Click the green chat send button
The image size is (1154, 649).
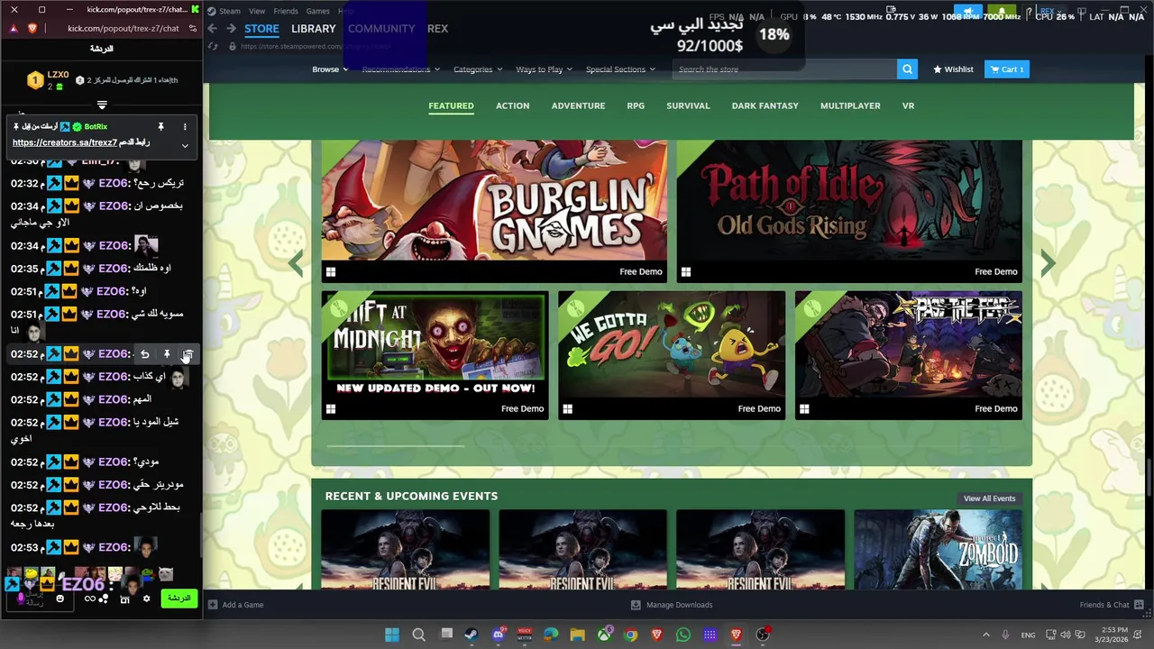click(x=179, y=599)
